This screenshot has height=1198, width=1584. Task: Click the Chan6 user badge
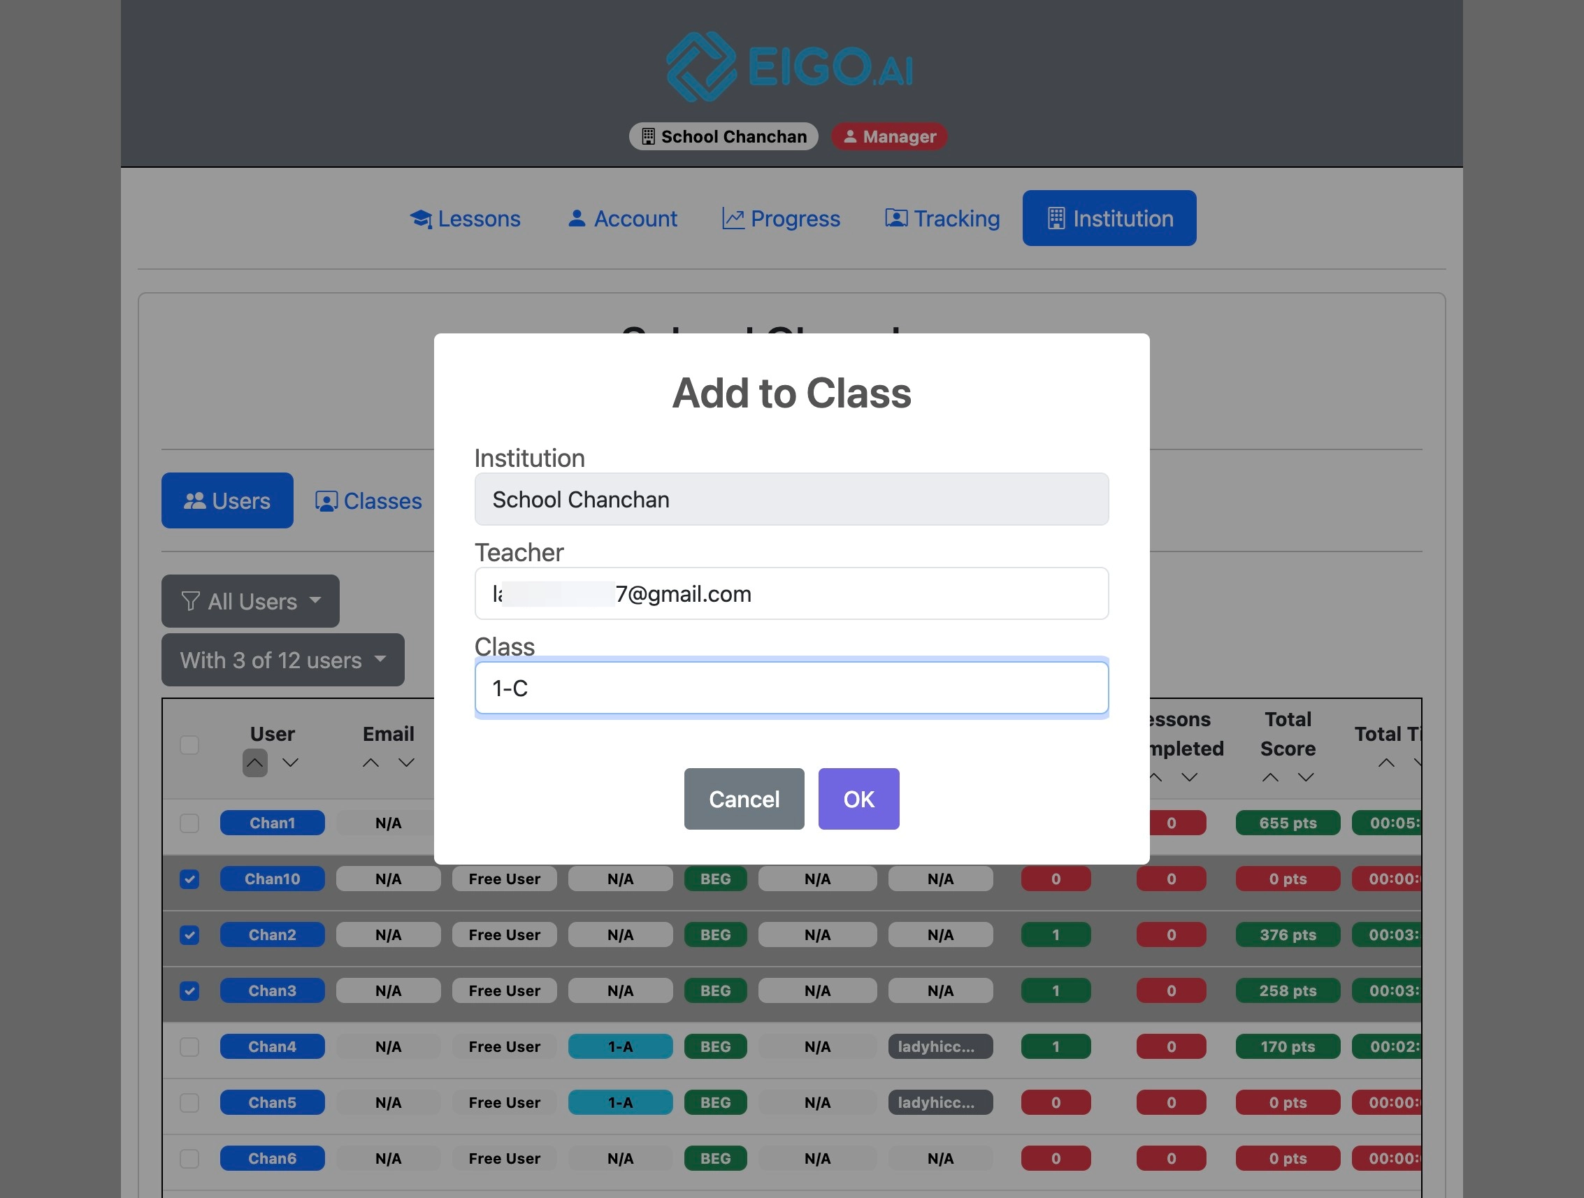pos(272,1159)
